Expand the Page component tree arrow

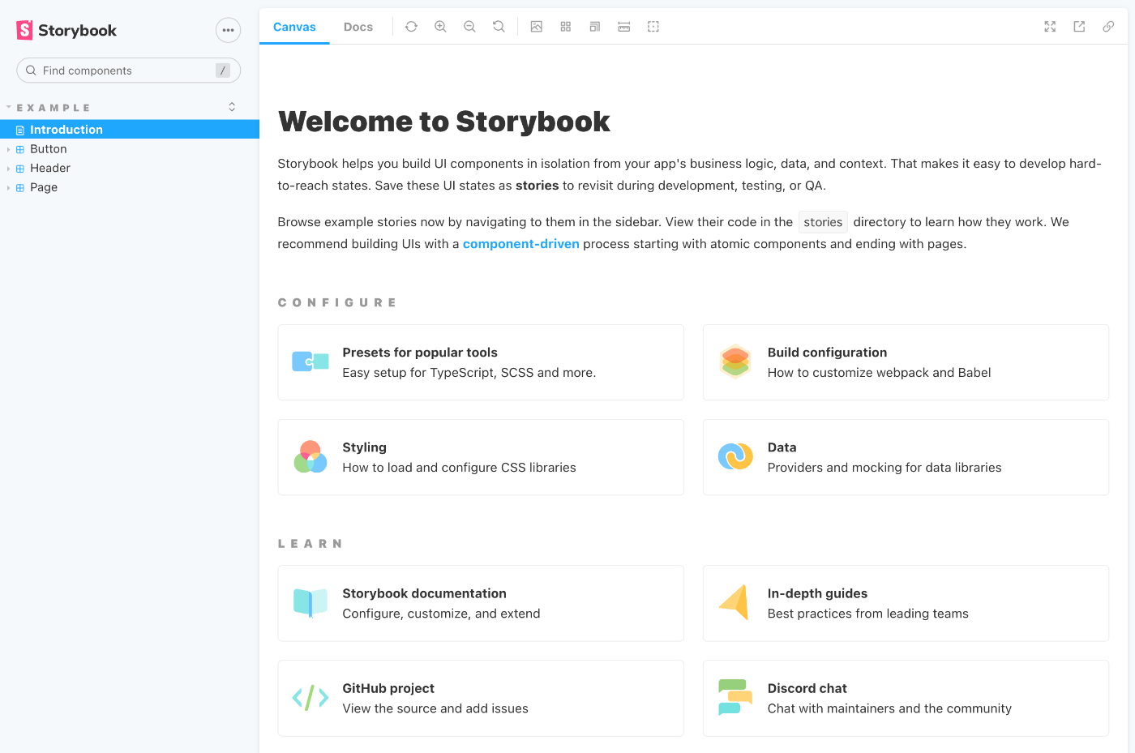(9, 188)
